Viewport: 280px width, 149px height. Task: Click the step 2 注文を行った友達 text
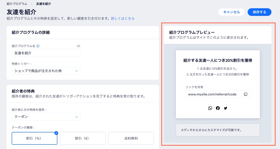(218, 74)
